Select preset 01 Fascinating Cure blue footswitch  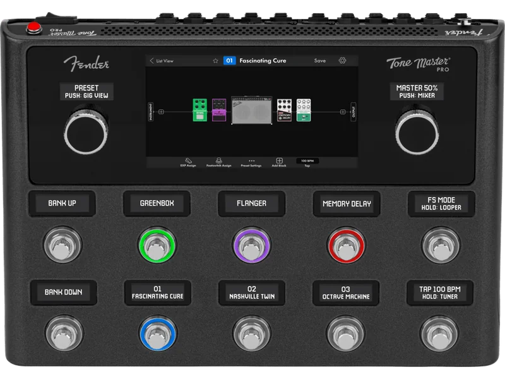pyautogui.click(x=158, y=334)
